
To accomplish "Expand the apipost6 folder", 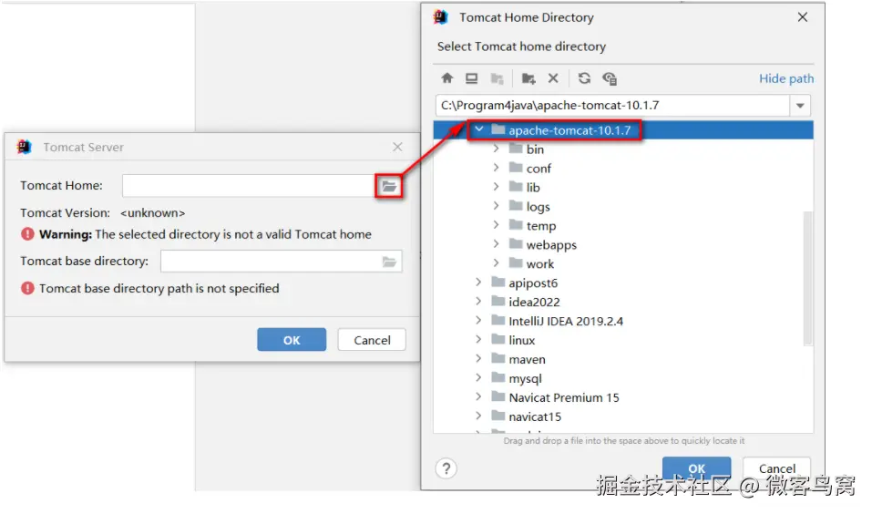I will point(478,282).
